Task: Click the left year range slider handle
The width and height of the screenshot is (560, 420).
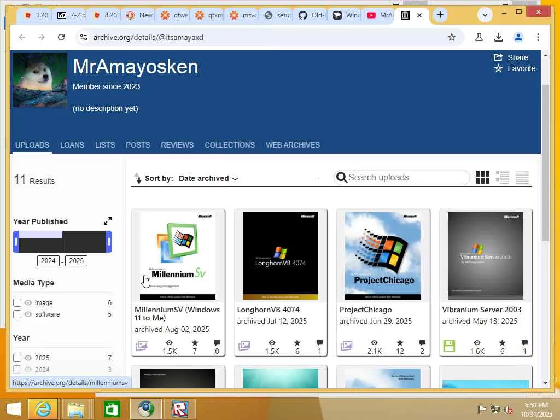Action: [x=16, y=242]
